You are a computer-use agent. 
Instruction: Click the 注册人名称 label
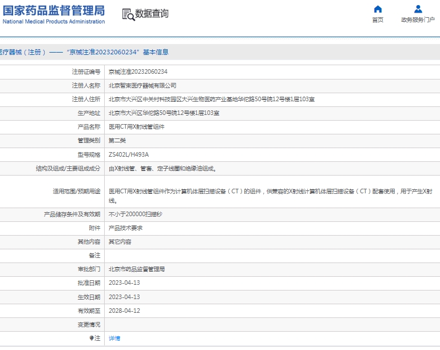pos(86,86)
